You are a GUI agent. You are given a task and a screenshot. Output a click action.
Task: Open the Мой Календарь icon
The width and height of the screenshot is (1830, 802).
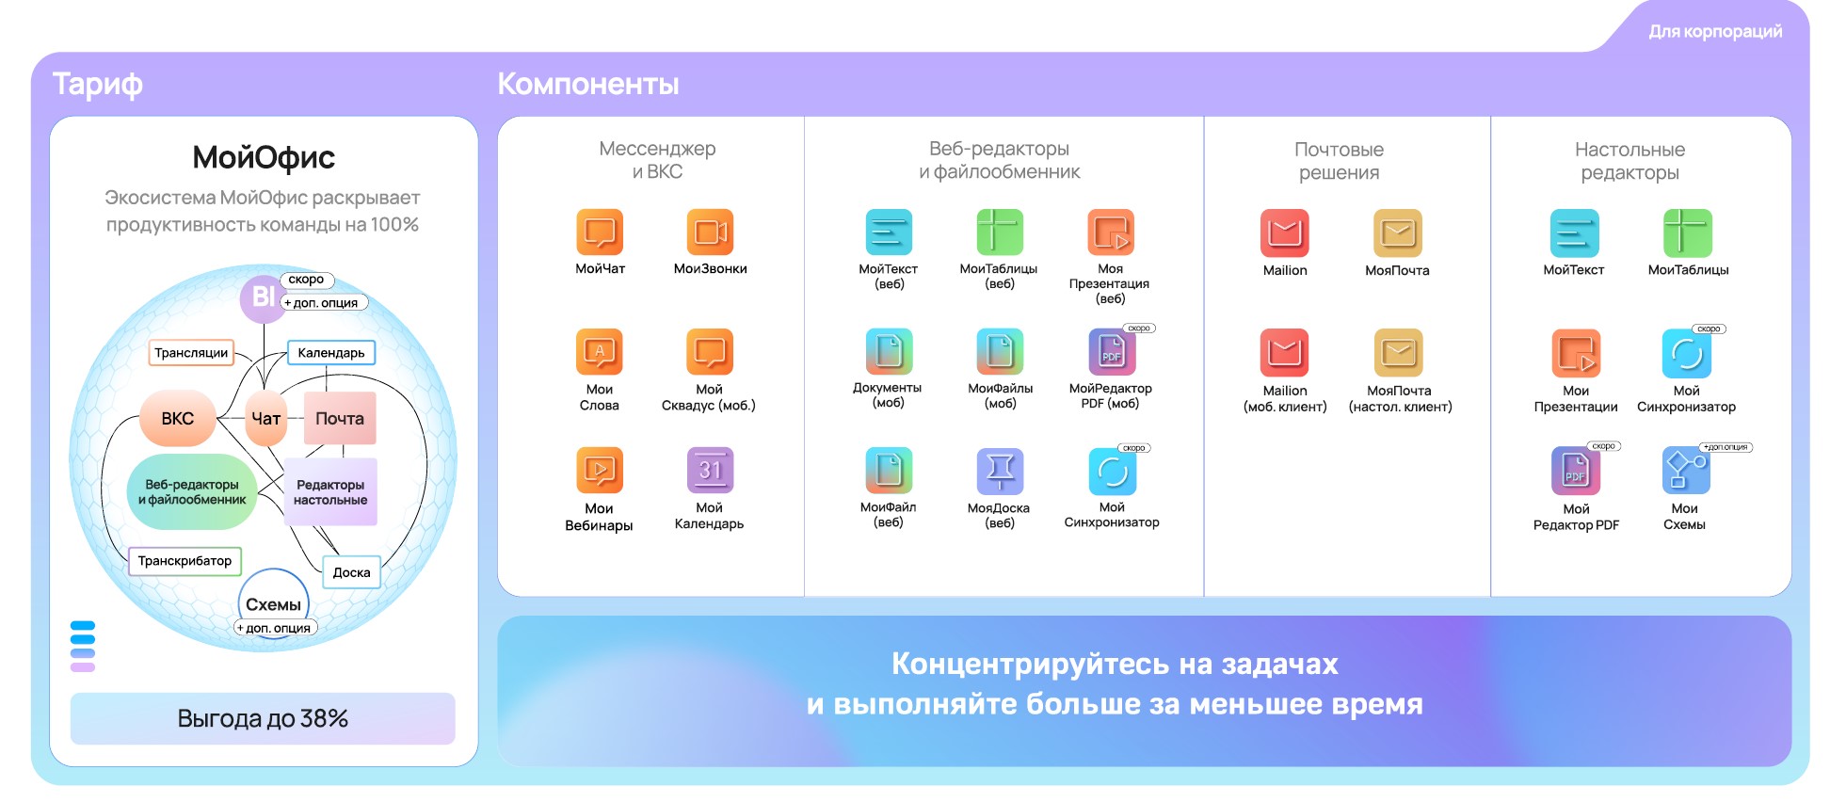pos(710,471)
